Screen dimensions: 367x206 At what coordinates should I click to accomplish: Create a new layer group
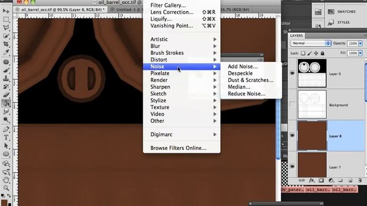[x=341, y=181]
